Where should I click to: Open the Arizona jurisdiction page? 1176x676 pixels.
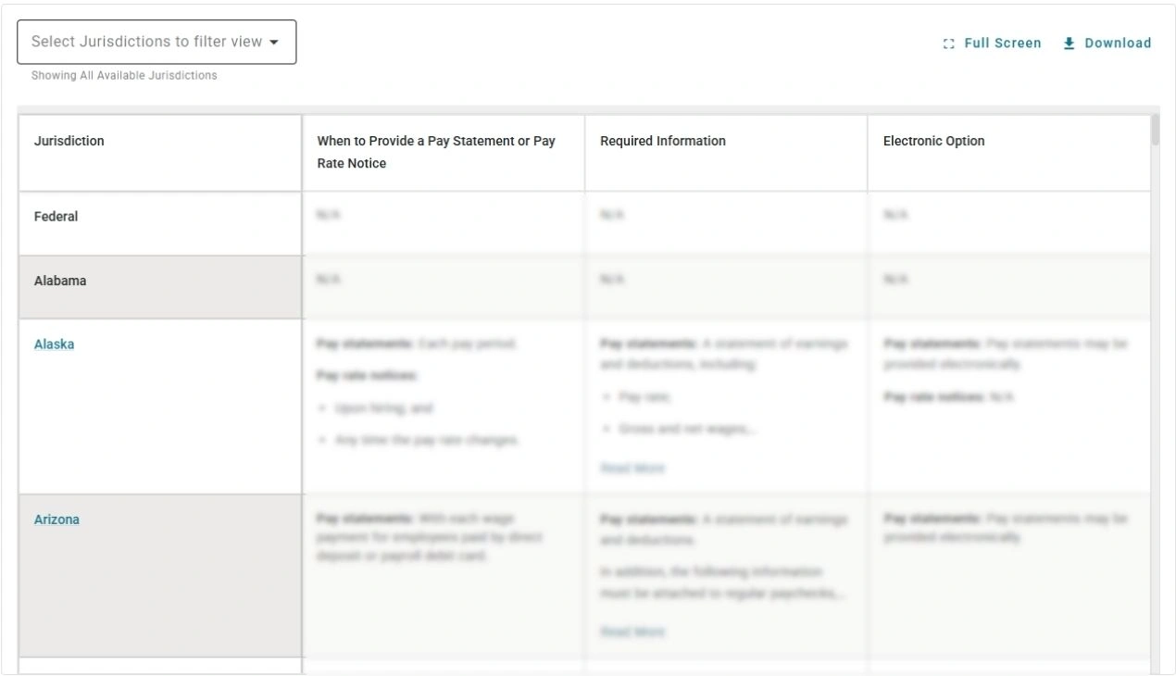[56, 519]
